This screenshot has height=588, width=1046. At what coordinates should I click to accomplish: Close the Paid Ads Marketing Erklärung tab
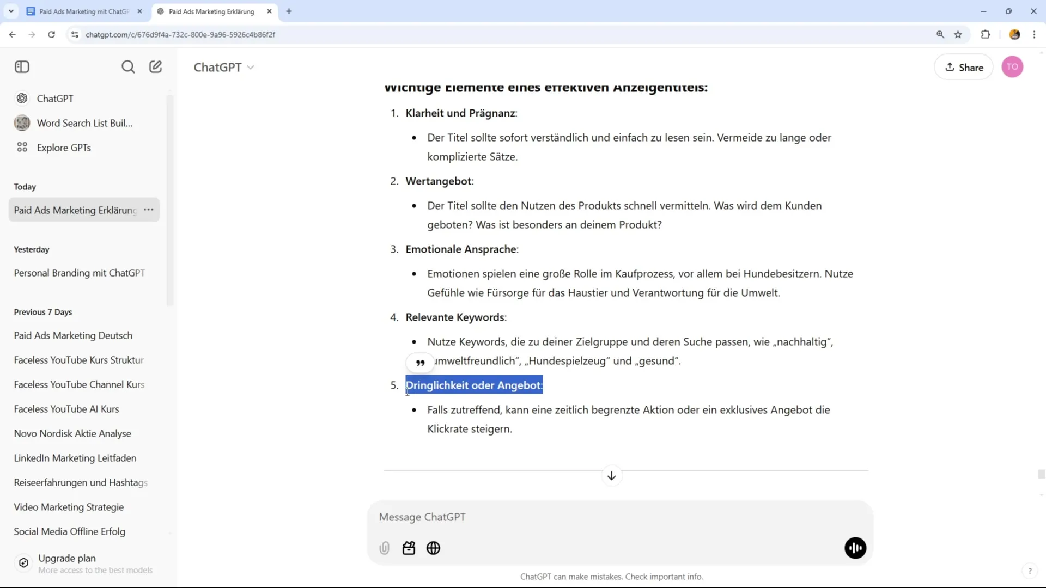[269, 11]
